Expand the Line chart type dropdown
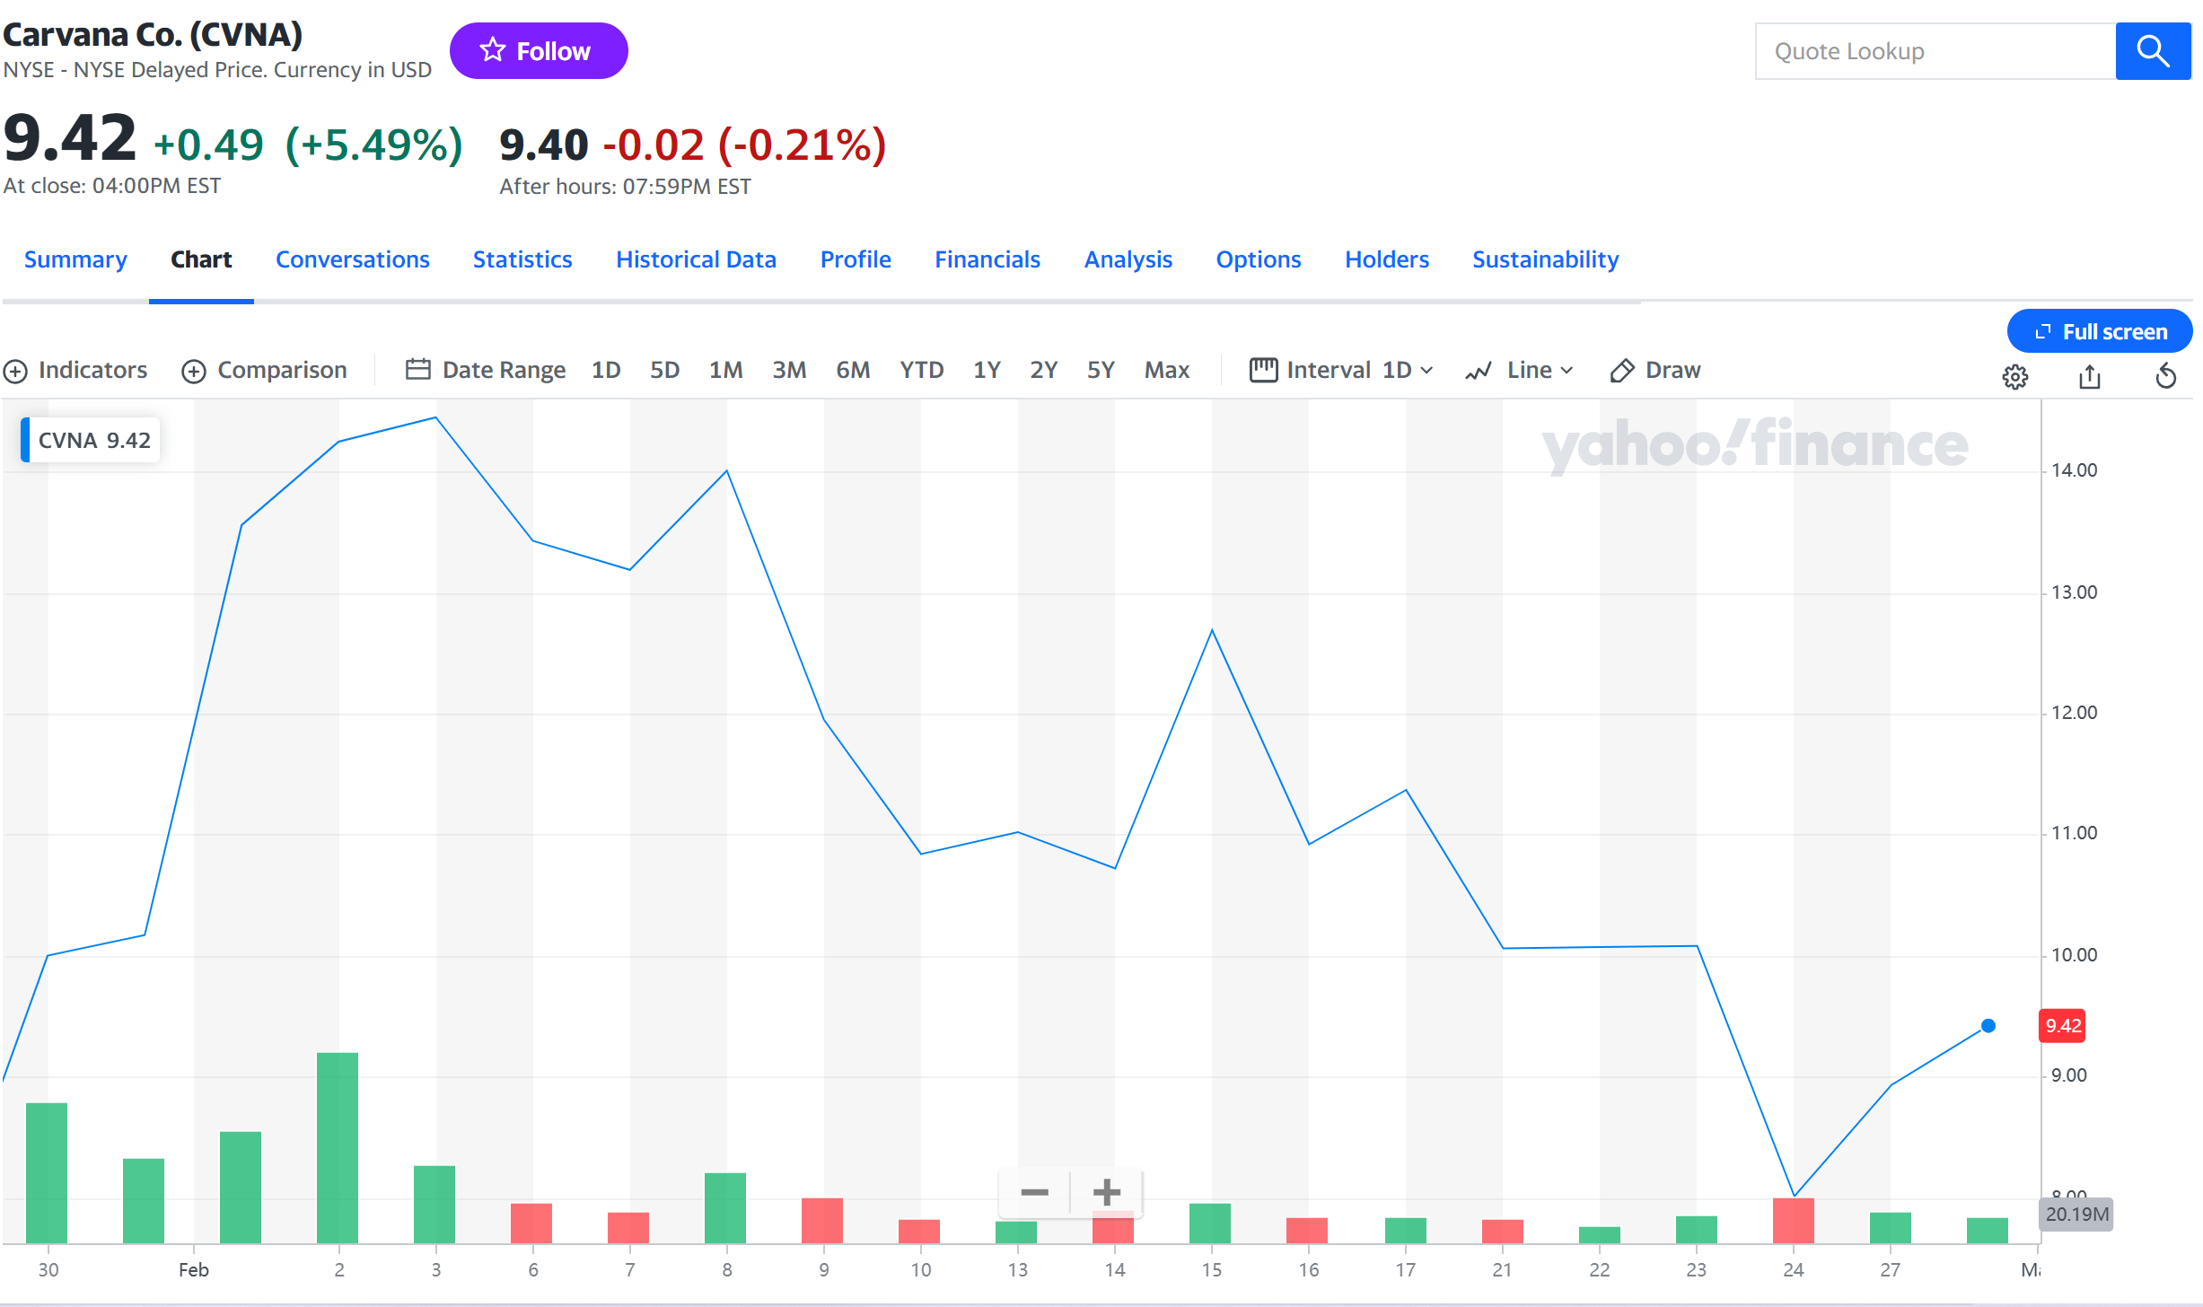 click(1519, 370)
